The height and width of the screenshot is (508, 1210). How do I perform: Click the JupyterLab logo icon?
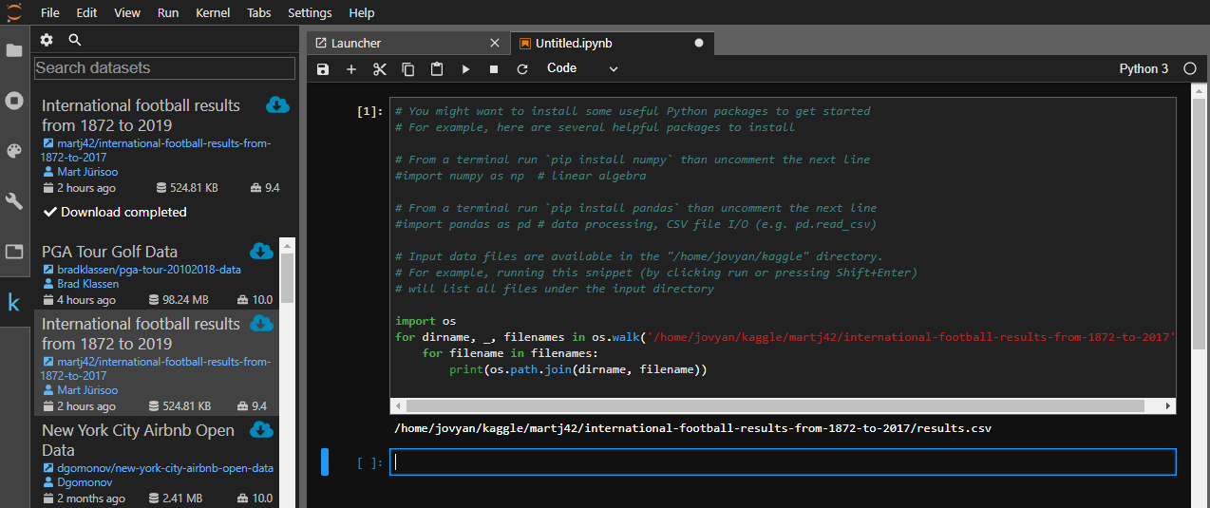point(13,12)
